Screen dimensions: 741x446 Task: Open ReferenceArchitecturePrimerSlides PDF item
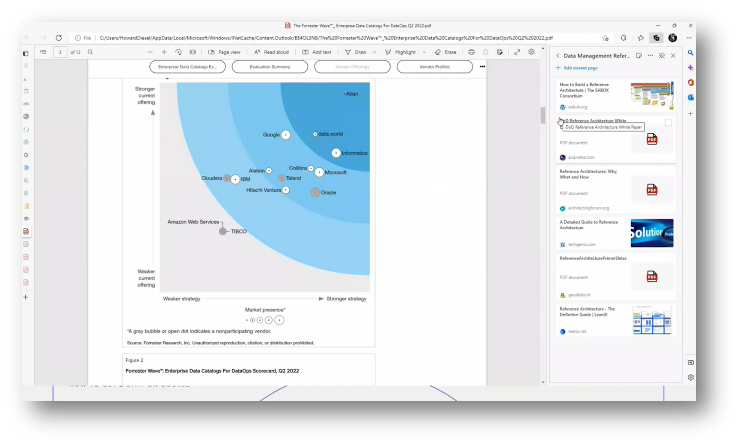[x=616, y=276]
